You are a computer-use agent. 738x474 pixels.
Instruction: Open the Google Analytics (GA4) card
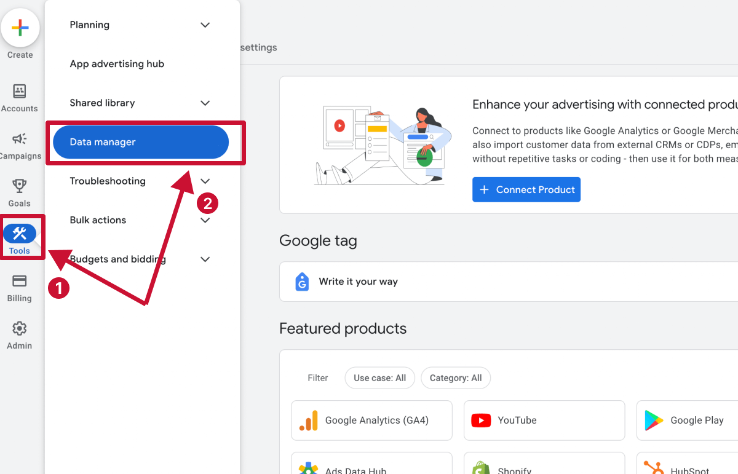tap(372, 421)
